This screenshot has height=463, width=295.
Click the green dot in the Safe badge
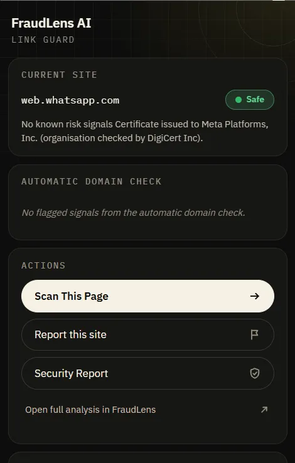point(239,100)
